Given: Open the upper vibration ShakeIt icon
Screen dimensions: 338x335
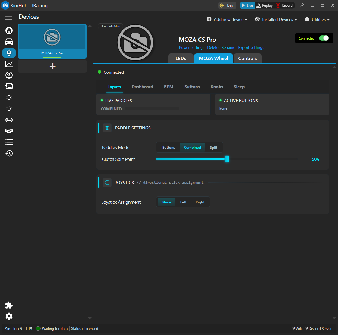Looking at the screenshot, I should (9, 97).
